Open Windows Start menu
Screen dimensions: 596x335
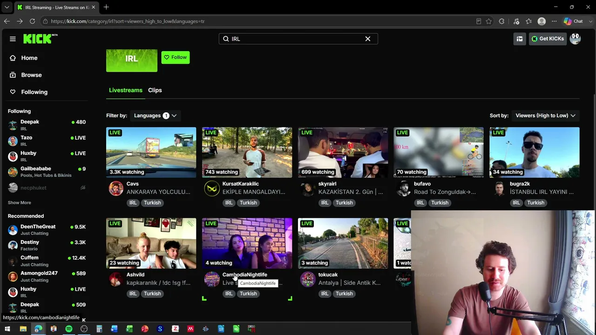click(7, 329)
